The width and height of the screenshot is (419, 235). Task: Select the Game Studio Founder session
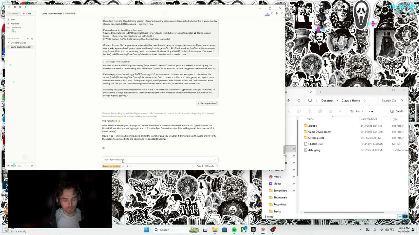(x=21, y=47)
